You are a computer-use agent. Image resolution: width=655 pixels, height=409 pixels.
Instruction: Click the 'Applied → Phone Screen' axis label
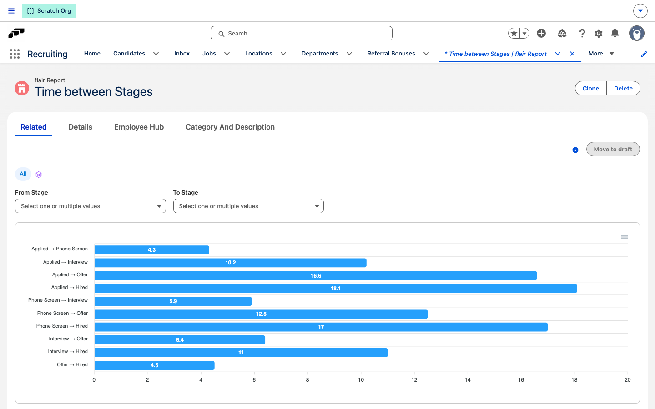pyautogui.click(x=60, y=249)
